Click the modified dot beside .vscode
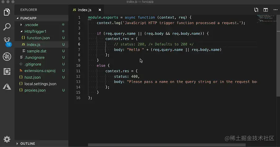Screen dimensions: 280x147 tap(63, 25)
